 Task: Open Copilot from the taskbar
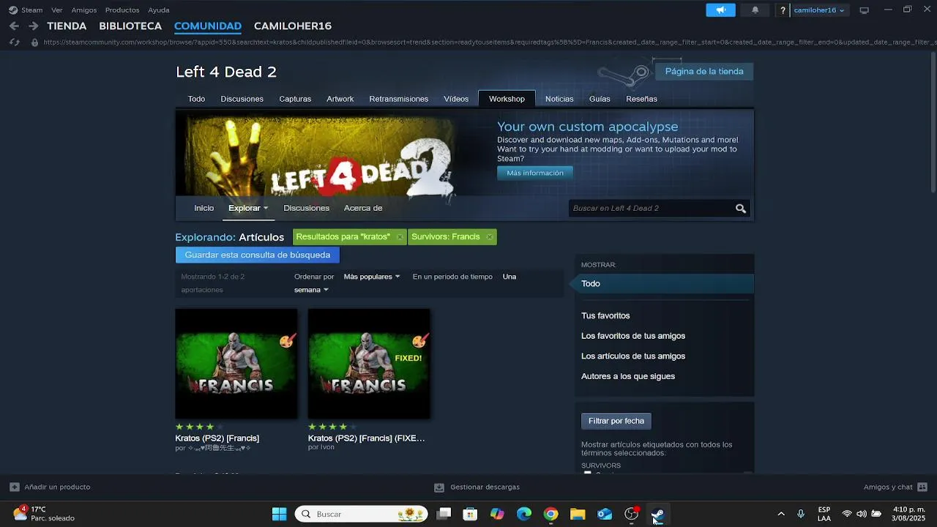coord(497,514)
